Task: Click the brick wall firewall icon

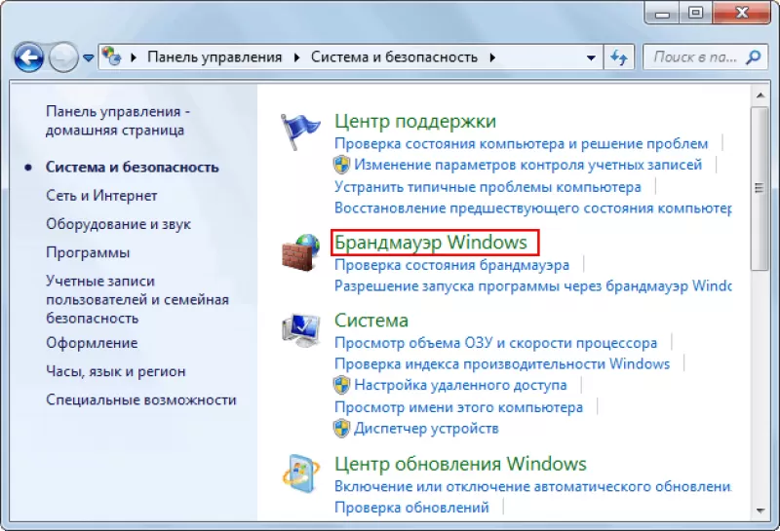Action: click(x=300, y=252)
